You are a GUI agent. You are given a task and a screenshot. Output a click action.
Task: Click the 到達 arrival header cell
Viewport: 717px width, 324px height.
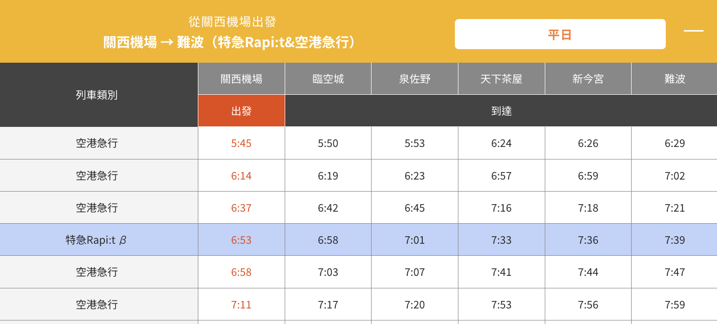pyautogui.click(x=501, y=111)
